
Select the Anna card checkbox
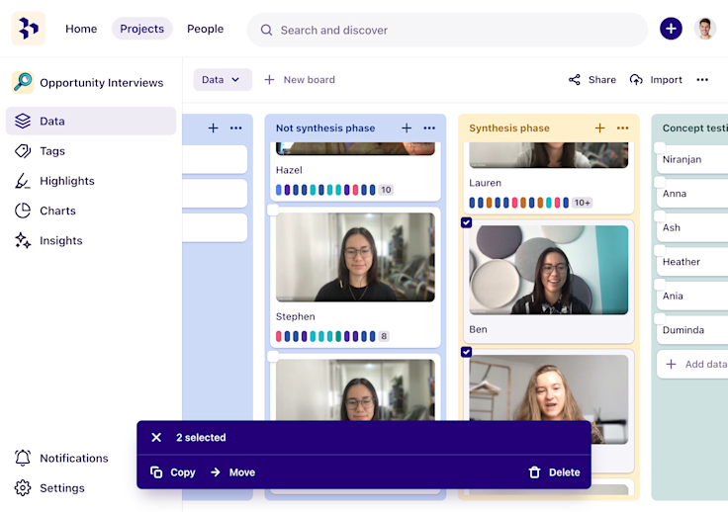coord(660,182)
